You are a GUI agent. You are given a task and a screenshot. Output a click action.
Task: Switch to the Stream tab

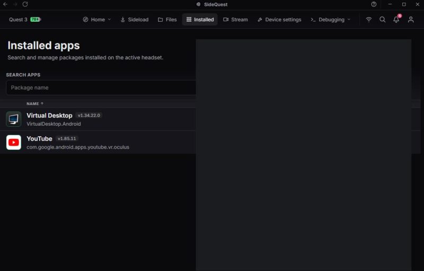(x=235, y=20)
